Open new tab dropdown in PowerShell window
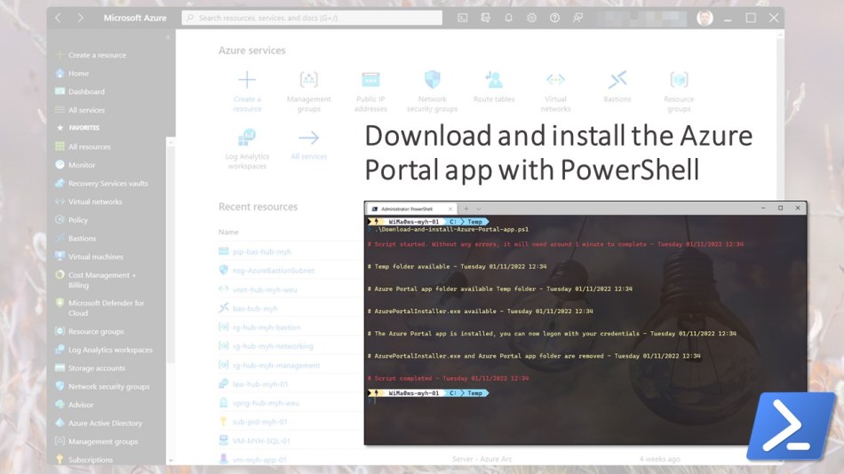 [x=478, y=209]
